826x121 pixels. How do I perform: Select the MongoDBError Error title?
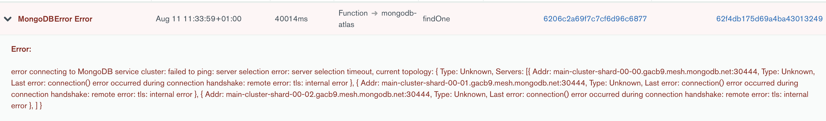tap(55, 19)
